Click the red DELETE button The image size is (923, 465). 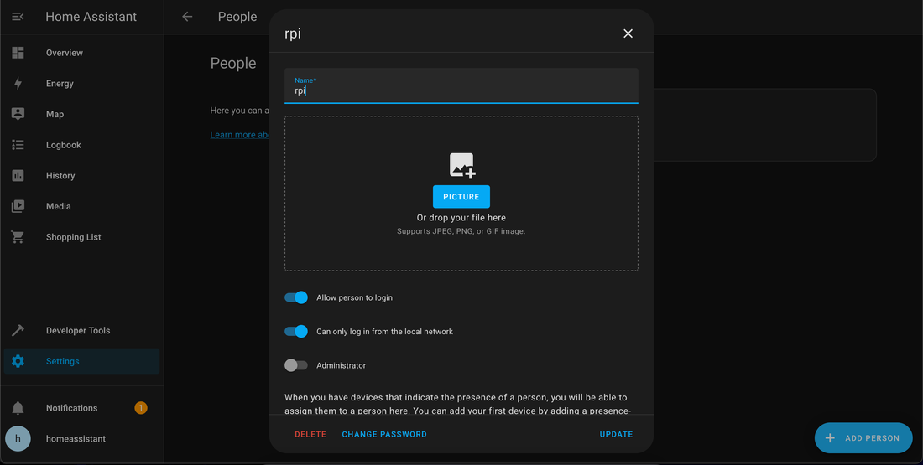310,434
